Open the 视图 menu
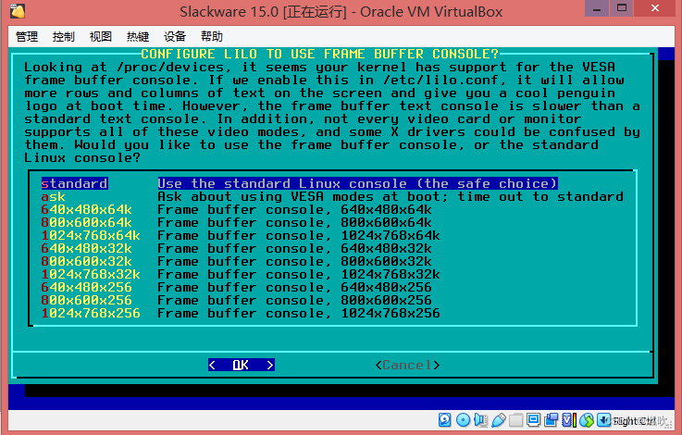 (101, 36)
